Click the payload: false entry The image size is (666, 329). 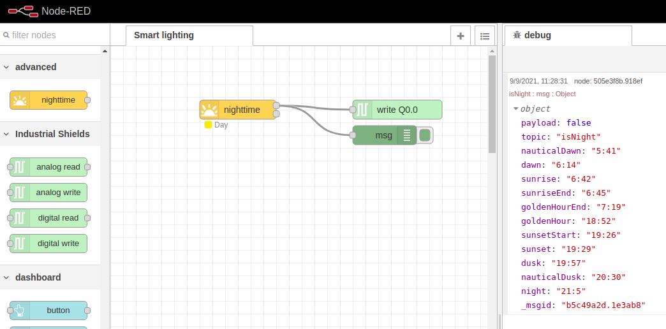[556, 122]
